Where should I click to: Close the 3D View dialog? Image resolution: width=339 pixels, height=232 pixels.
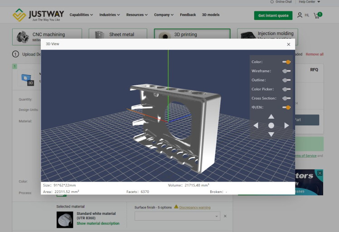coord(289,44)
